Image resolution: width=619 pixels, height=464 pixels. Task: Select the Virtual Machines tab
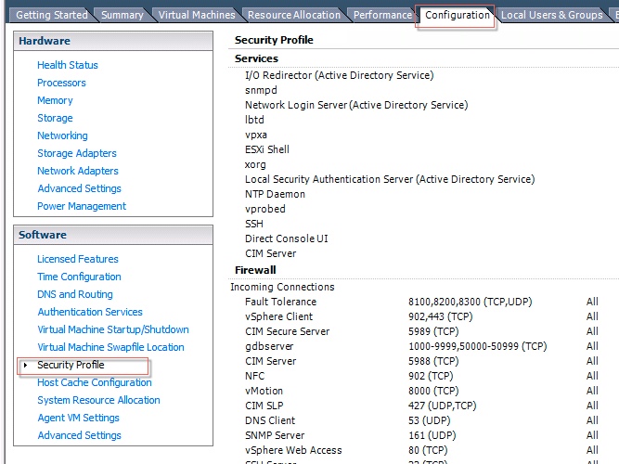tap(196, 15)
